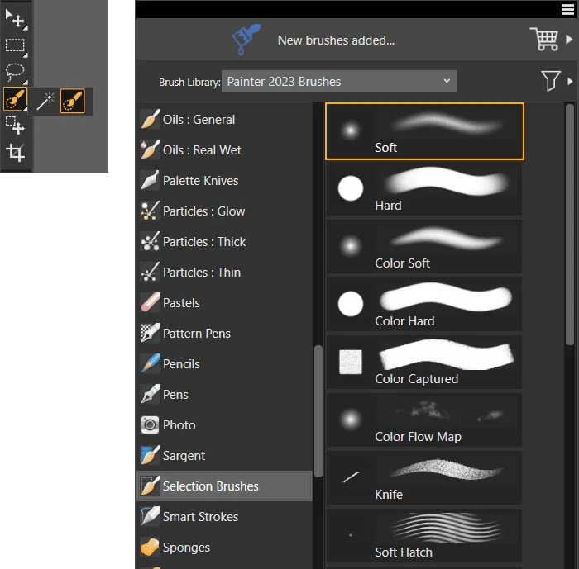Open the Brush Library dropdown
This screenshot has height=569, width=579.
pyautogui.click(x=338, y=82)
